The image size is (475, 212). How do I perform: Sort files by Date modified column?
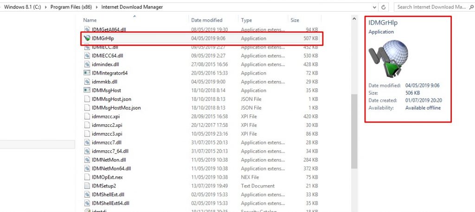pyautogui.click(x=207, y=20)
